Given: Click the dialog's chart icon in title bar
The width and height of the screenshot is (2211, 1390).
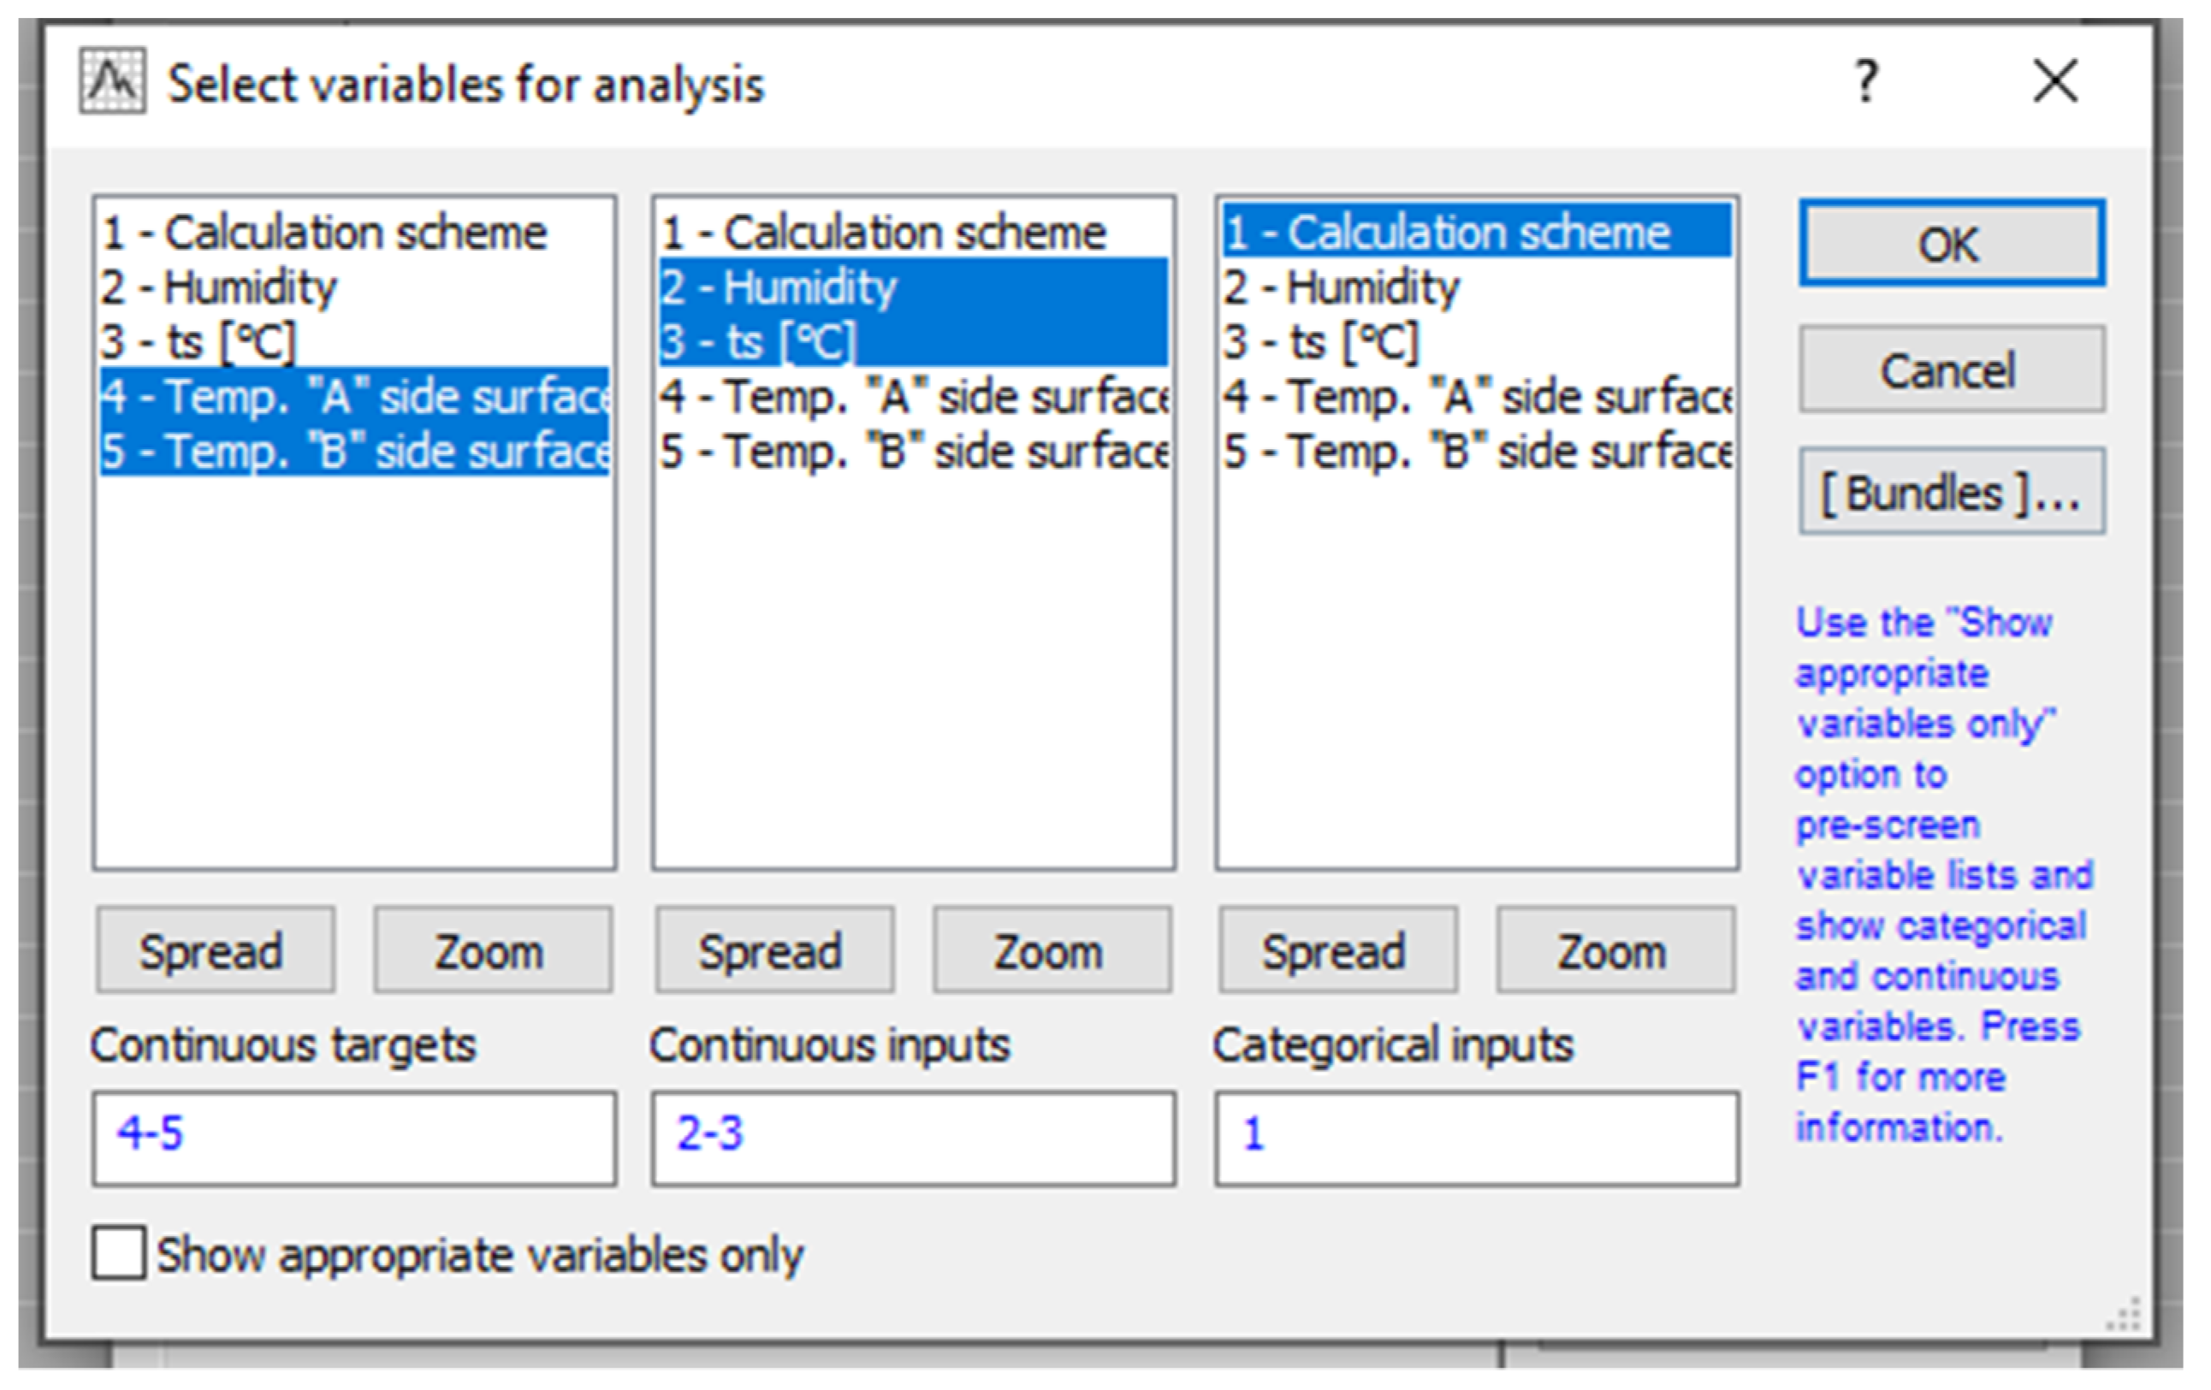Looking at the screenshot, I should click(112, 82).
